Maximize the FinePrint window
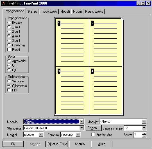This screenshot has height=149, width=152. coord(143,3)
